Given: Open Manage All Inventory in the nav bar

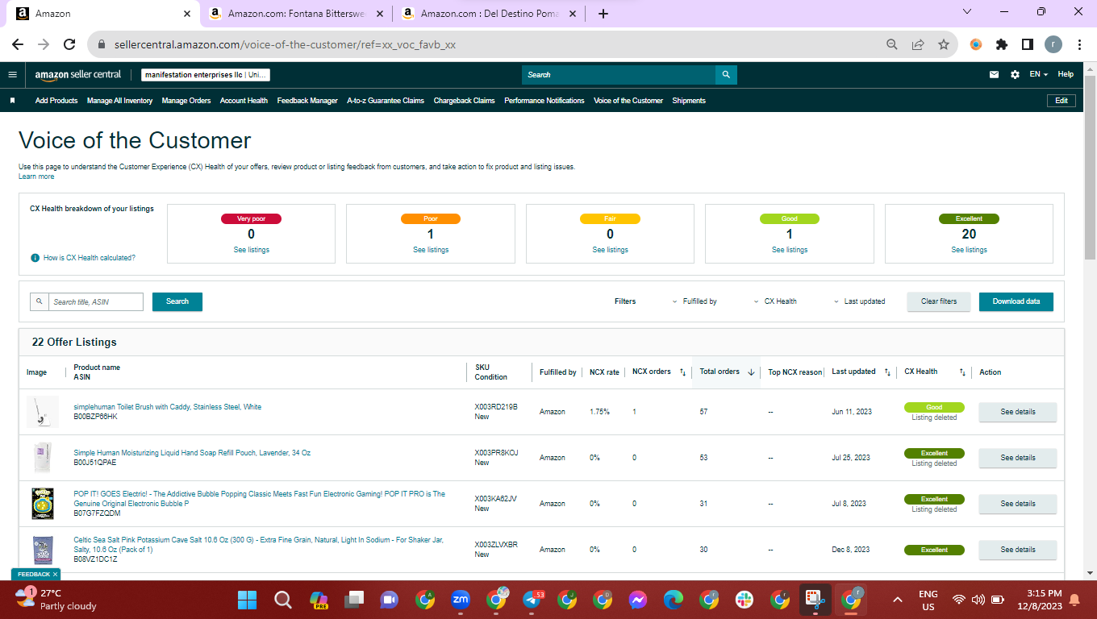Looking at the screenshot, I should tap(119, 101).
